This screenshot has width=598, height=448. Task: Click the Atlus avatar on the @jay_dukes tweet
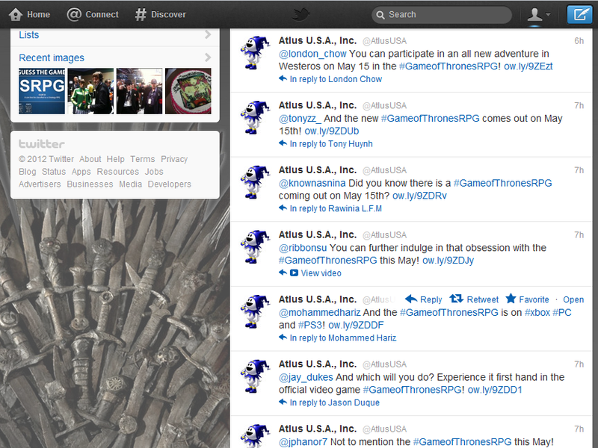(x=255, y=376)
